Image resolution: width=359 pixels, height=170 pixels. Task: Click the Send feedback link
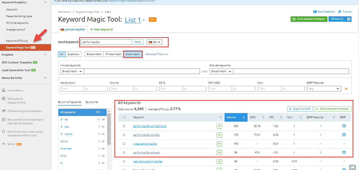point(324,12)
